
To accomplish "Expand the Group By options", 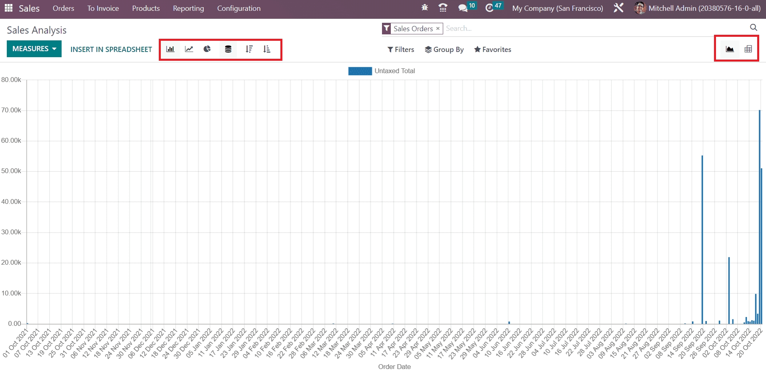I will pos(444,50).
